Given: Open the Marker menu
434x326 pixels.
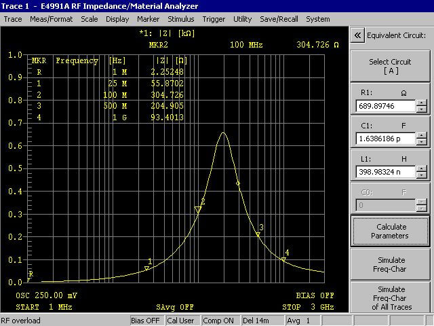Looking at the screenshot, I should (148, 19).
